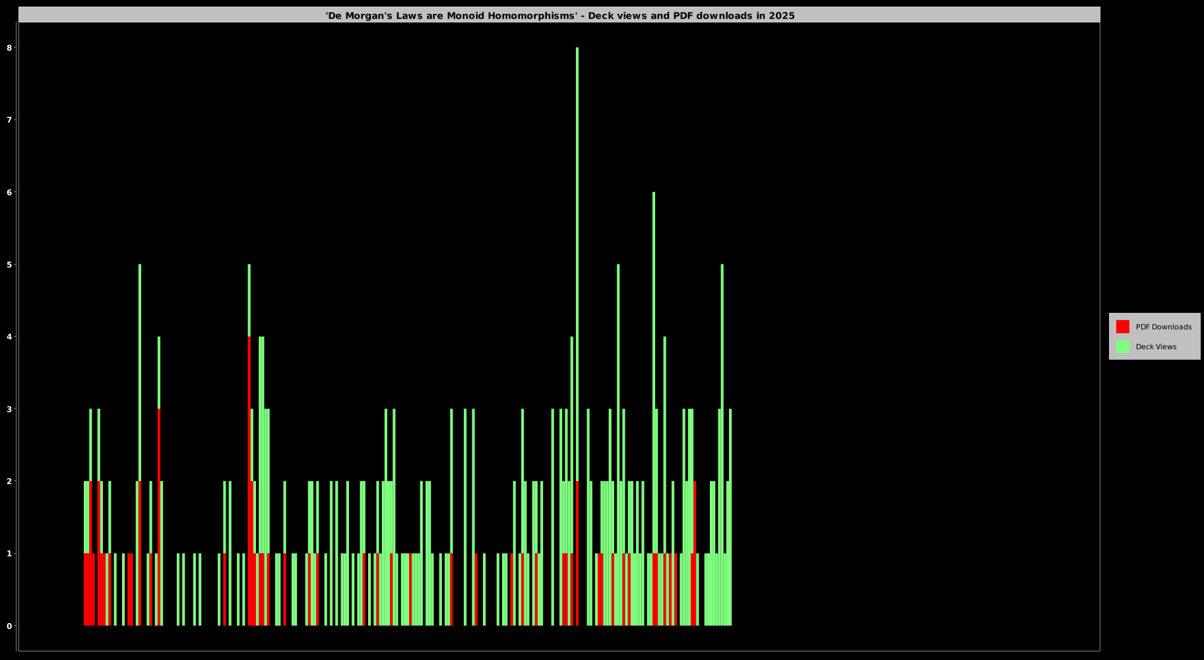Click the chart title about De Morgan's Laws
1204x660 pixels.
pyautogui.click(x=559, y=15)
